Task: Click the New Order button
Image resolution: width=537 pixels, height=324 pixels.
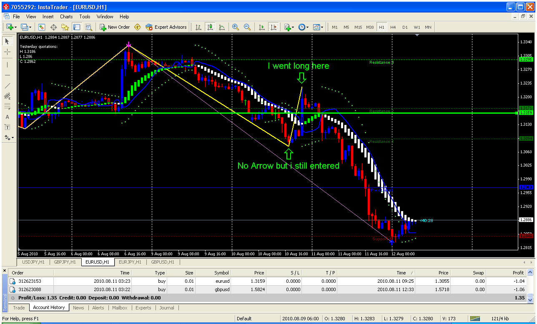Action: 115,27
